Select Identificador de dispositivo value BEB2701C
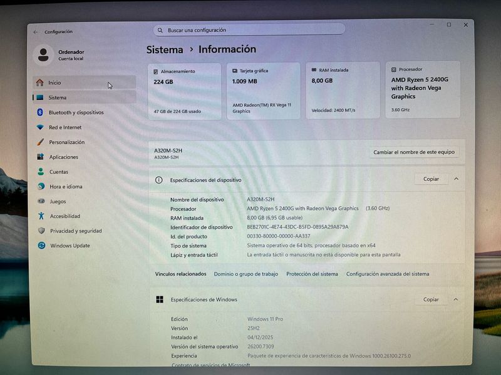 (297, 227)
